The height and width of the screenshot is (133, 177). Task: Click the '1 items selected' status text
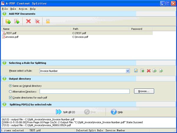[12, 130]
